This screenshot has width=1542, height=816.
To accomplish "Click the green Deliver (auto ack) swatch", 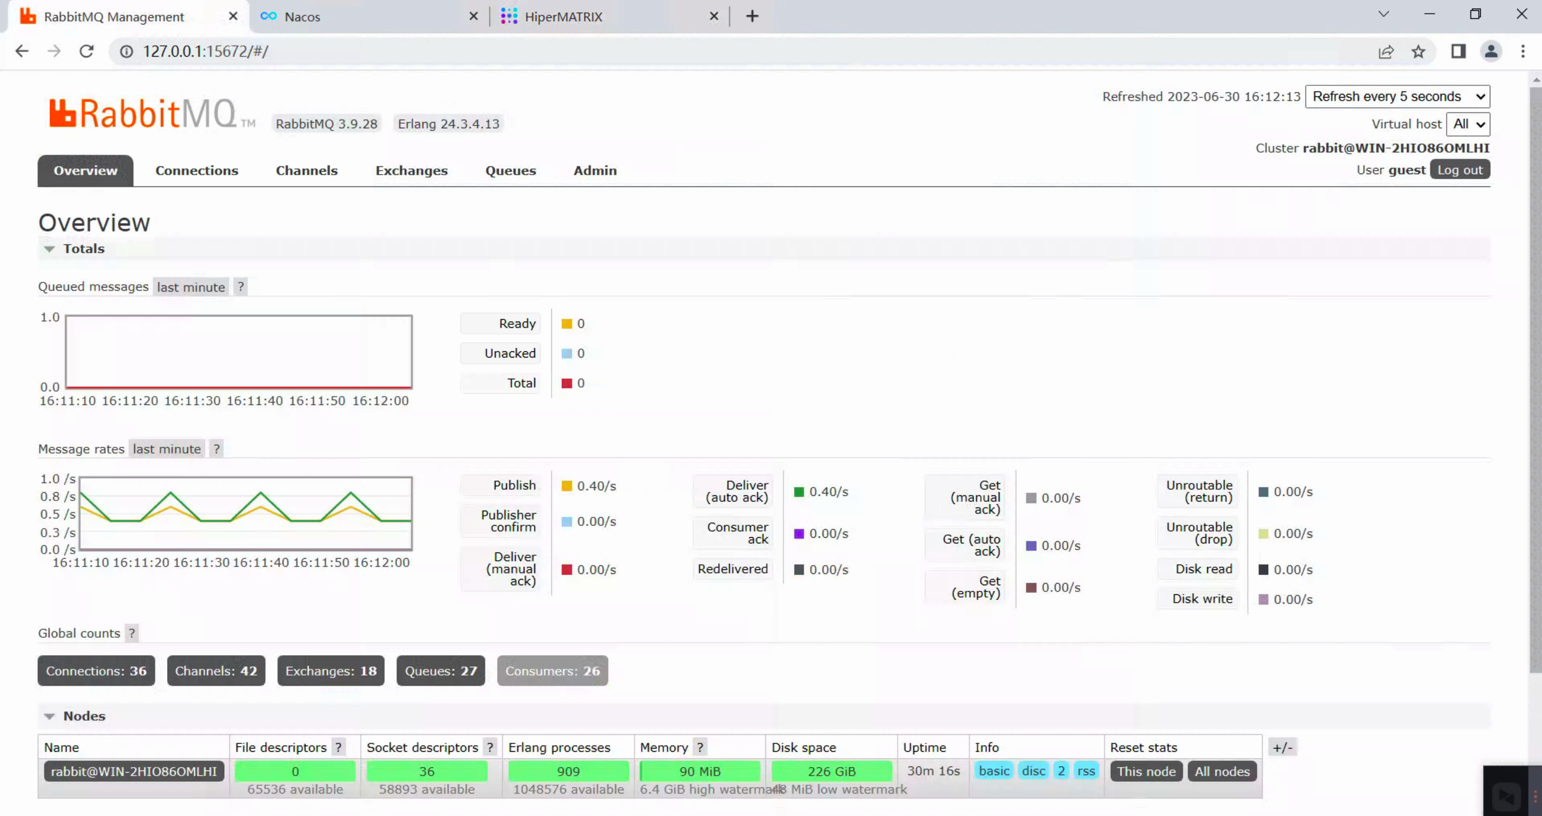I will pos(799,492).
